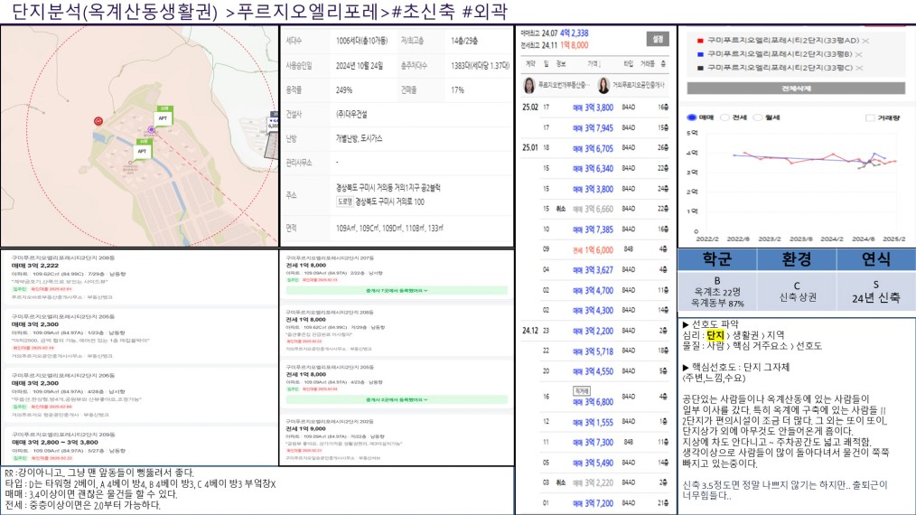Click the 세대수 1006세대 value
Image resolution: width=916 pixels, height=515 pixels.
361,41
